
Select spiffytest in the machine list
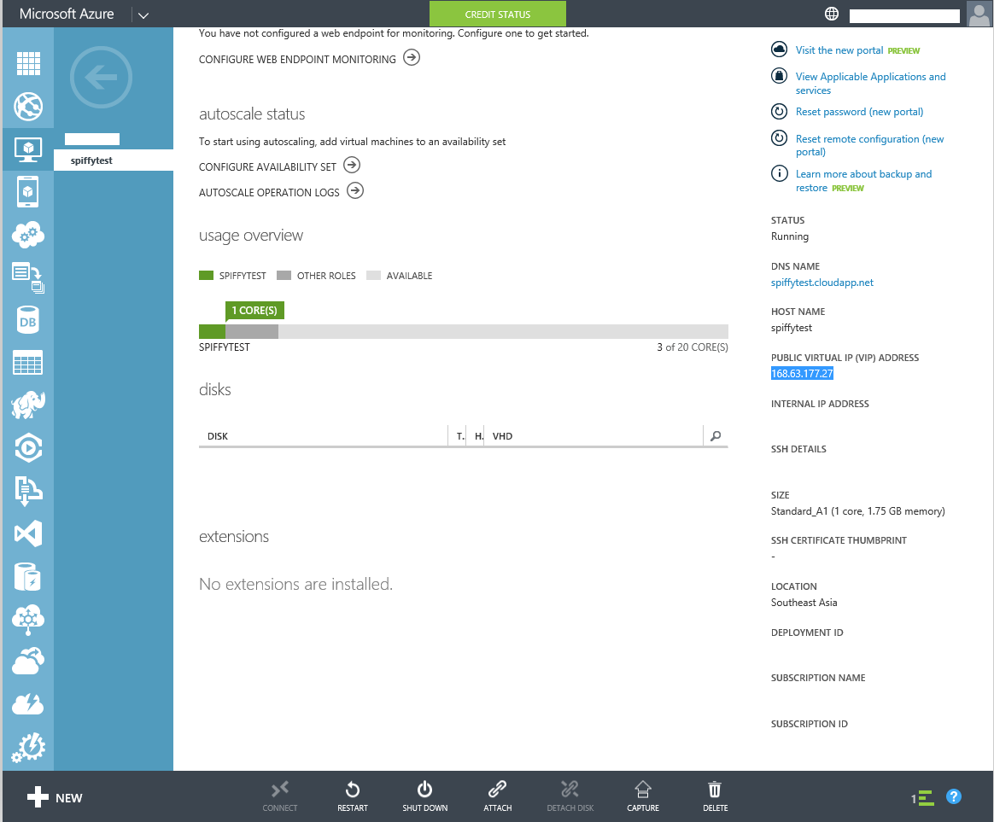click(114, 160)
